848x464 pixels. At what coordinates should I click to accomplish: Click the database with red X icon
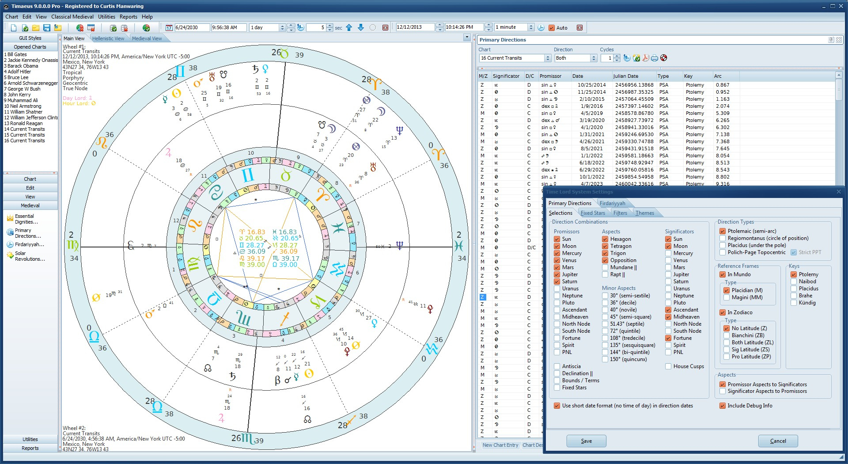[x=124, y=28]
